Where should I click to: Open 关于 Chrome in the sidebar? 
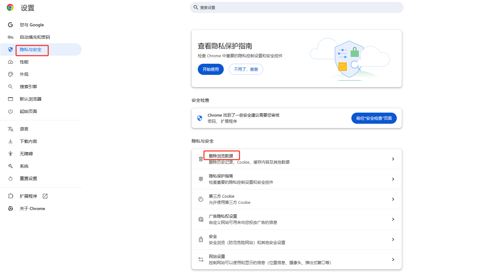pyautogui.click(x=32, y=208)
